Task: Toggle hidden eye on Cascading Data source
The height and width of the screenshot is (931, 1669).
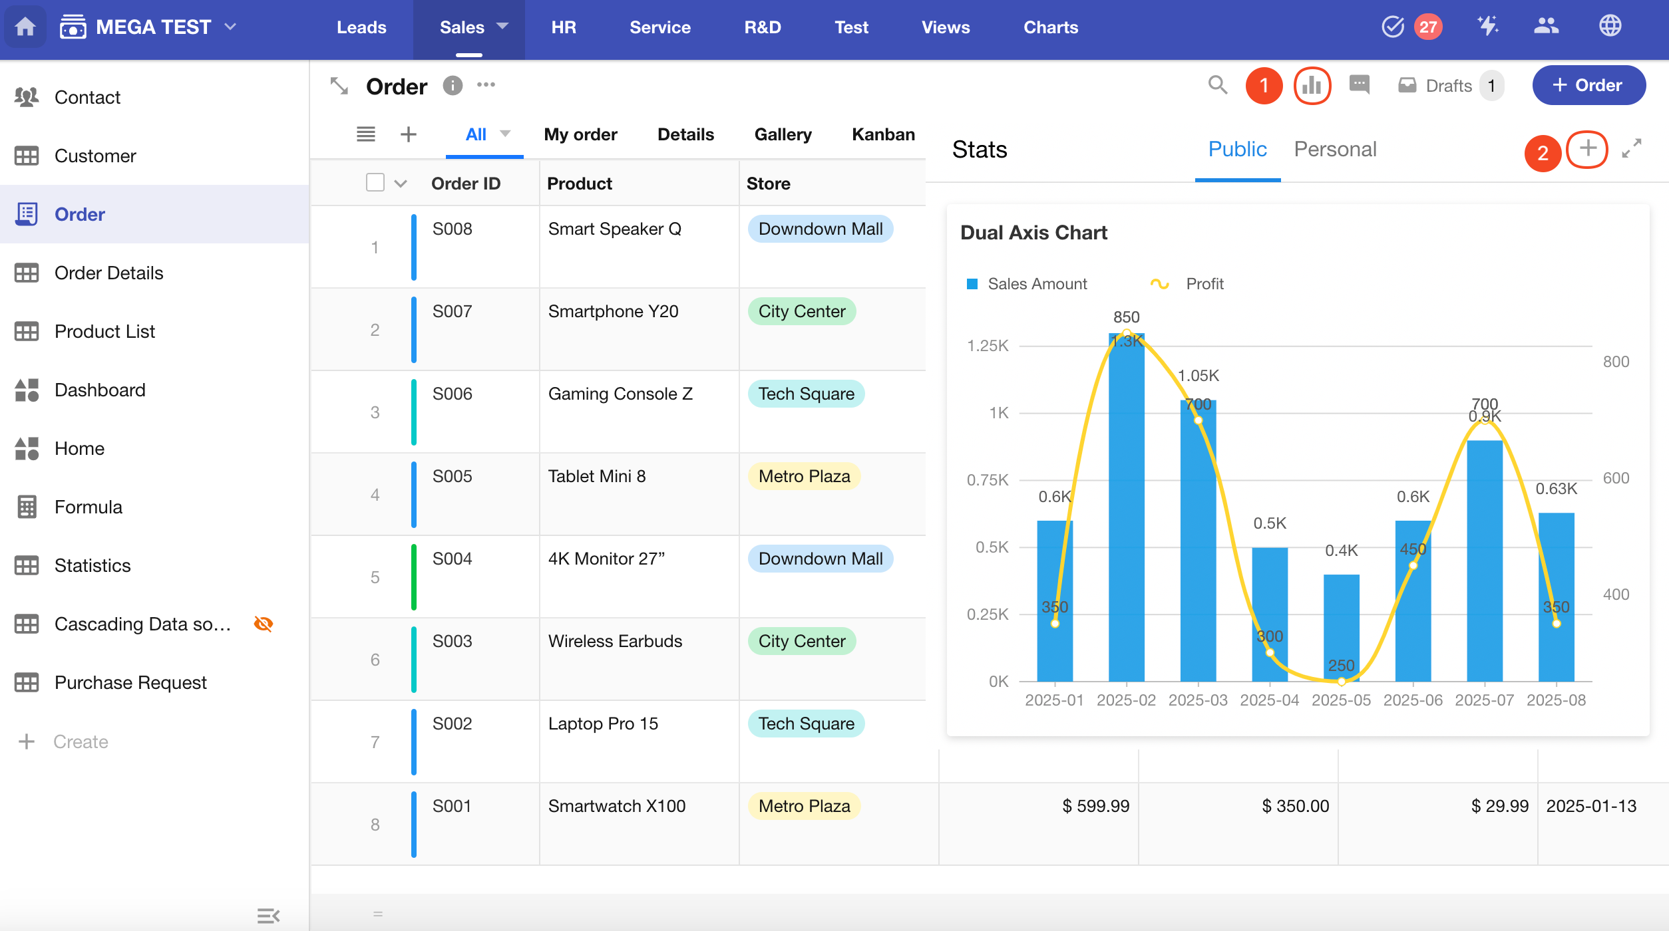Action: (264, 624)
